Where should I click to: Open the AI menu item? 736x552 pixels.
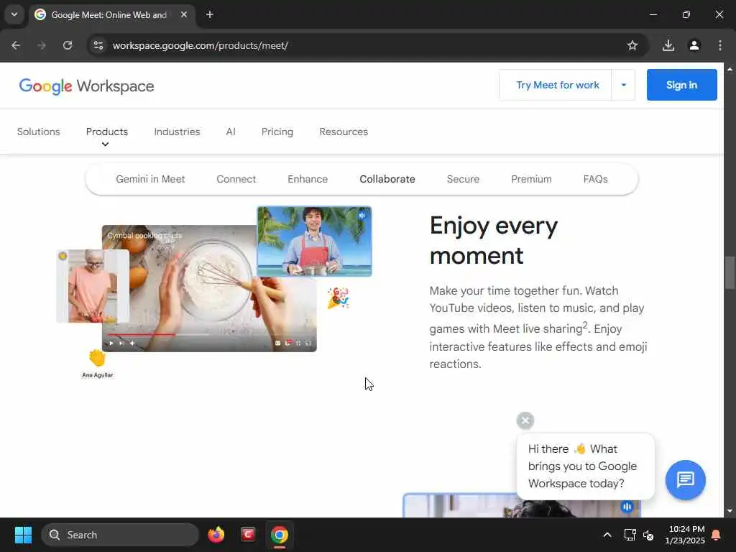(231, 132)
